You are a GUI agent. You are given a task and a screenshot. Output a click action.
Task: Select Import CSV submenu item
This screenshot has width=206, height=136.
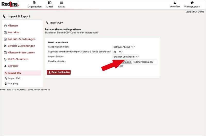coord(14,73)
